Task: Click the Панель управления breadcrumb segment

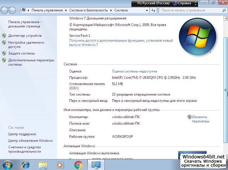Action: click(x=47, y=10)
